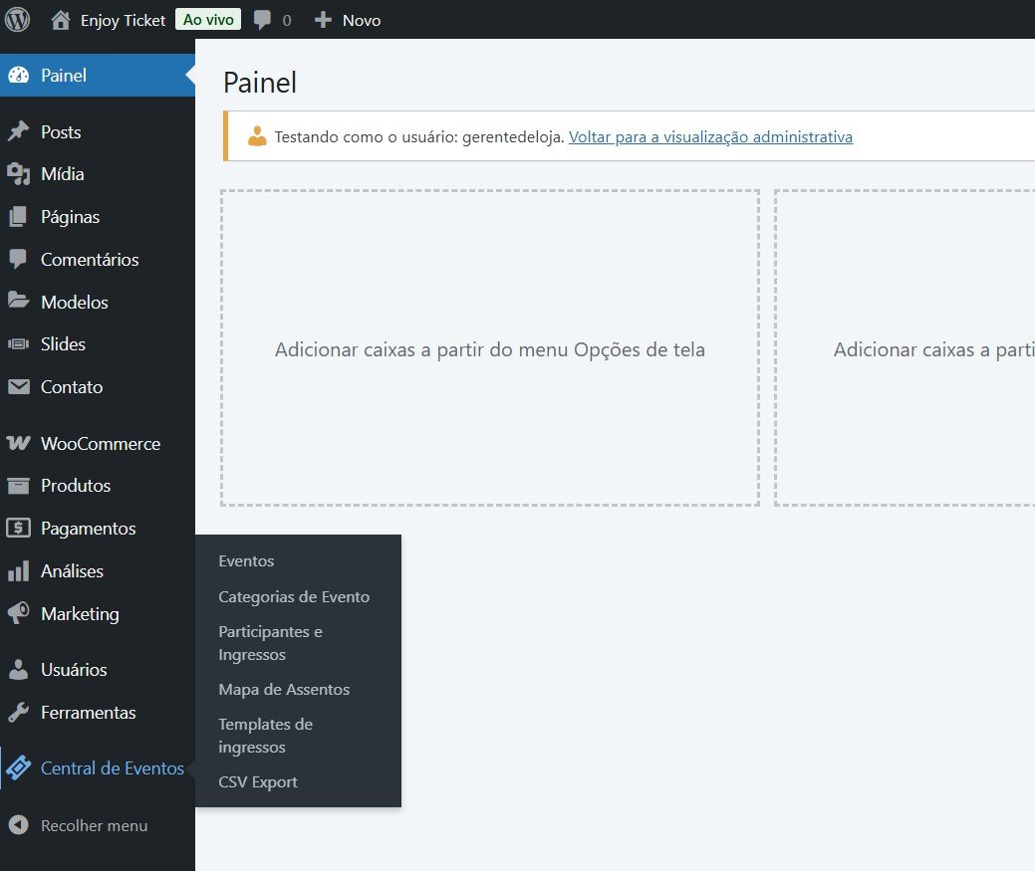The height and width of the screenshot is (871, 1035).
Task: Click the WordPress logo icon
Action: tap(18, 19)
